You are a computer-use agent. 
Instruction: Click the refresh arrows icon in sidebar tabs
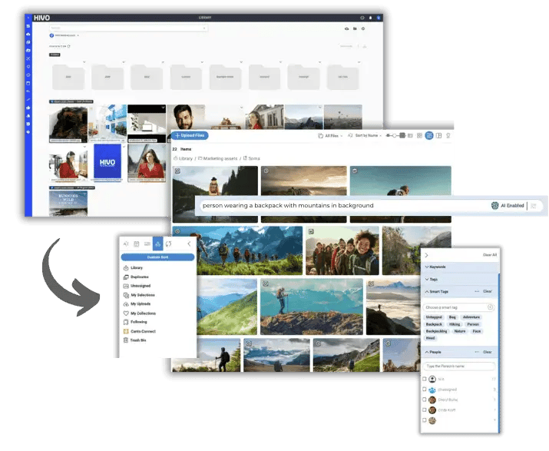pyautogui.click(x=168, y=244)
